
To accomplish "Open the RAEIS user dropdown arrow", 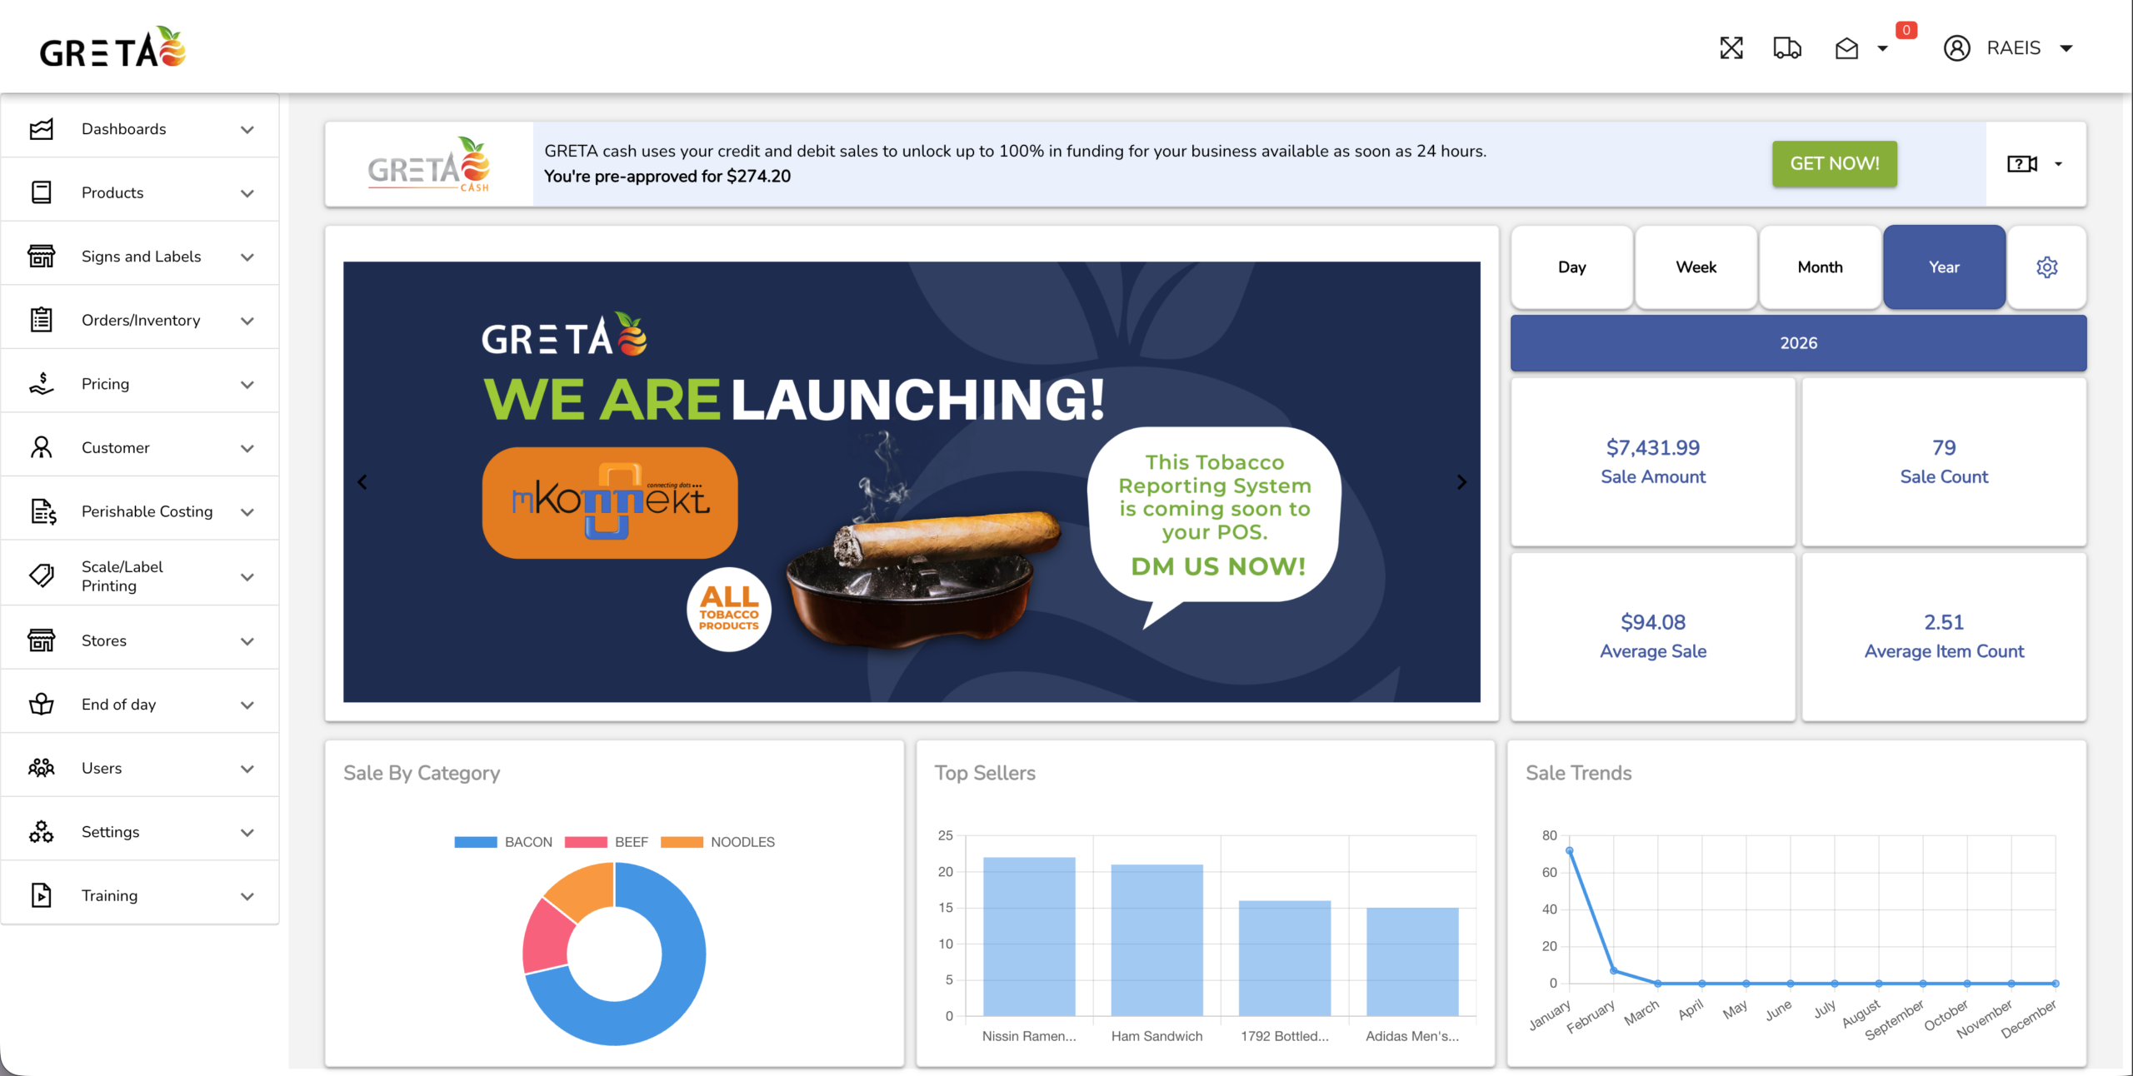I will tap(2066, 48).
